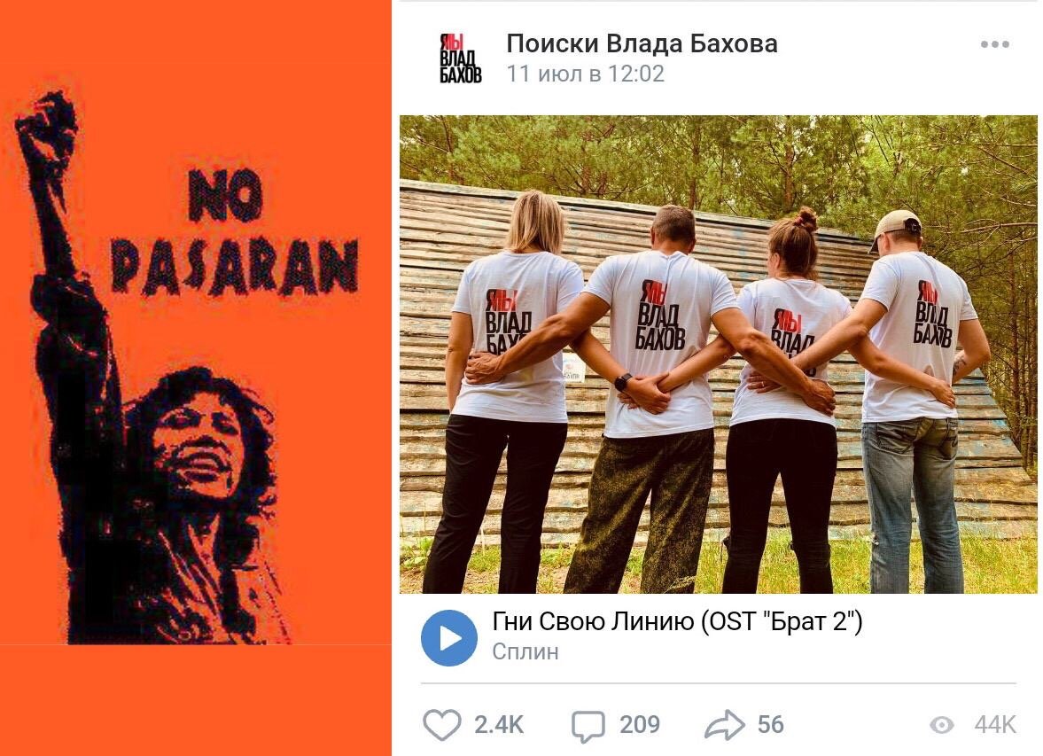Open the three-dot post options menu

click(x=994, y=44)
